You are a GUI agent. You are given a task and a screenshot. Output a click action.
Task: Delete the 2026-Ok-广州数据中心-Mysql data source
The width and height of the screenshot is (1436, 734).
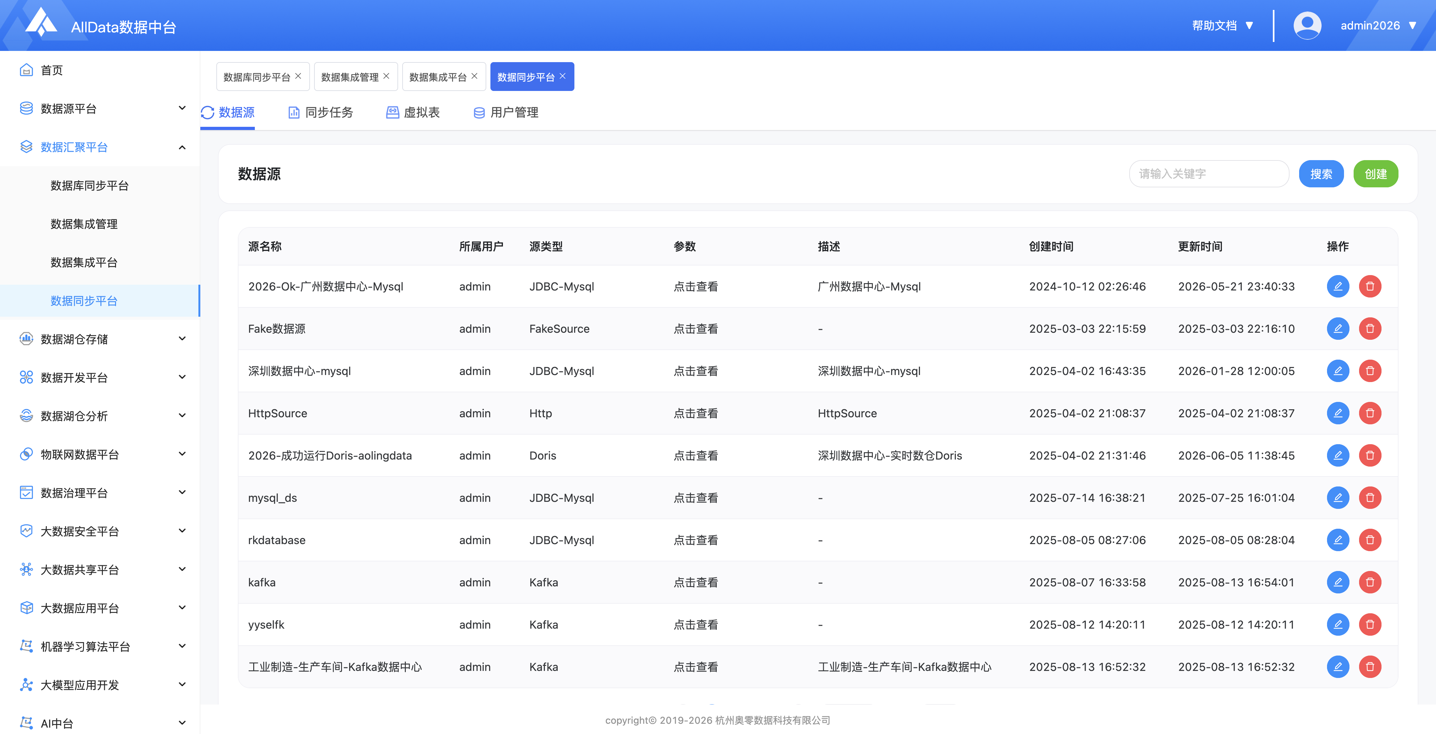point(1370,286)
